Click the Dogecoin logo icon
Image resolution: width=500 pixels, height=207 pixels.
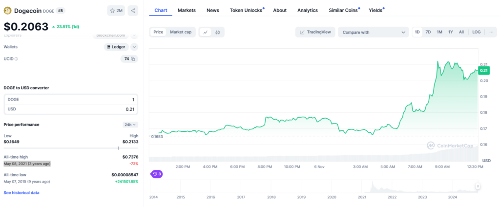point(7,11)
